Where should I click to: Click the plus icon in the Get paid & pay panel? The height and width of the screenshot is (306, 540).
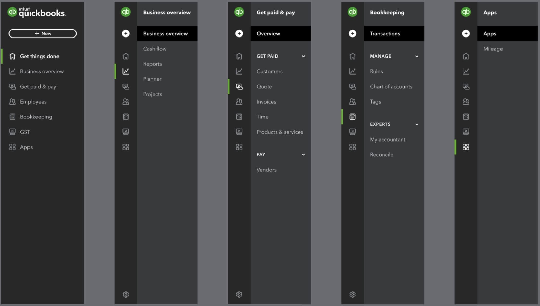coord(239,33)
